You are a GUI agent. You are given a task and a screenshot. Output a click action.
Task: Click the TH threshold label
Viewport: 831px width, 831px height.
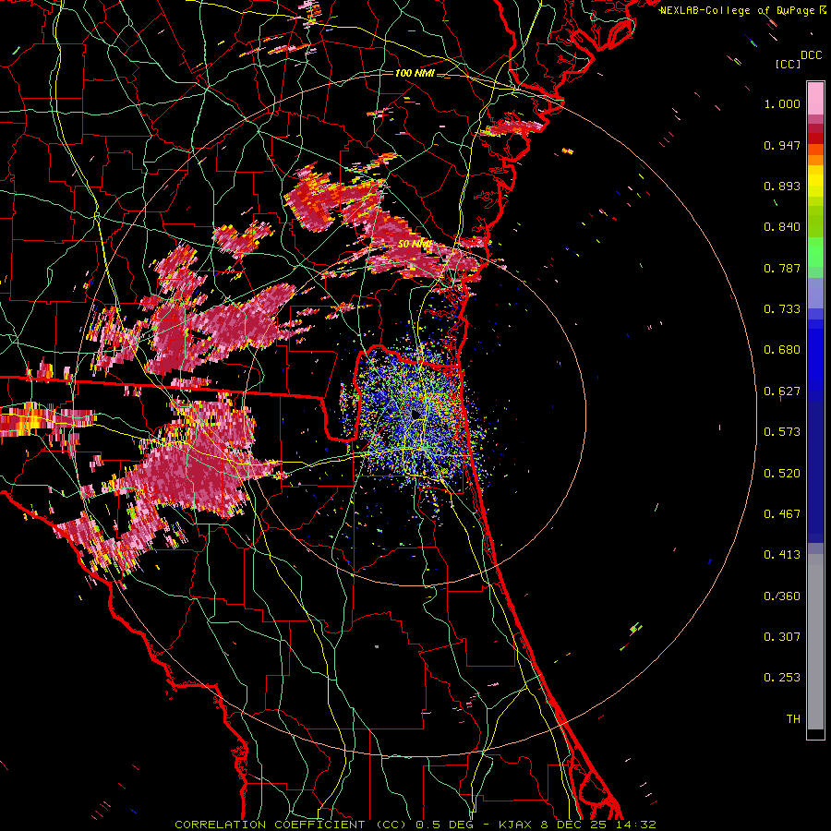point(793,719)
